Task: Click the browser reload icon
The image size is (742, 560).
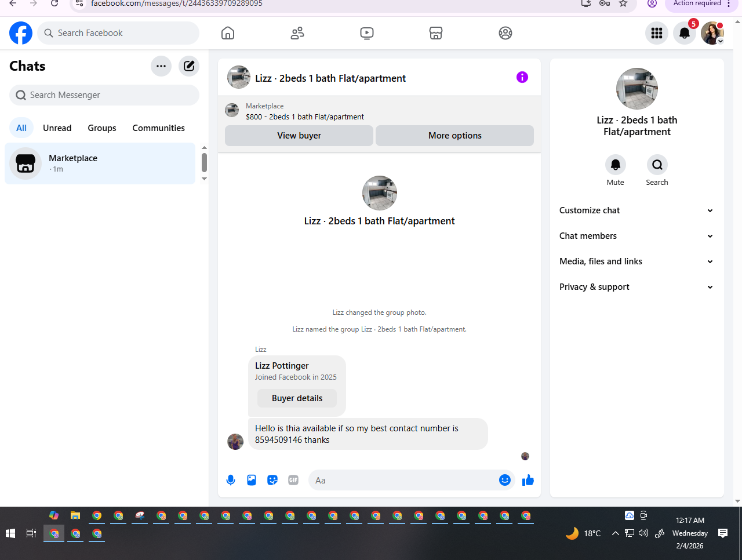Action: (54, 3)
